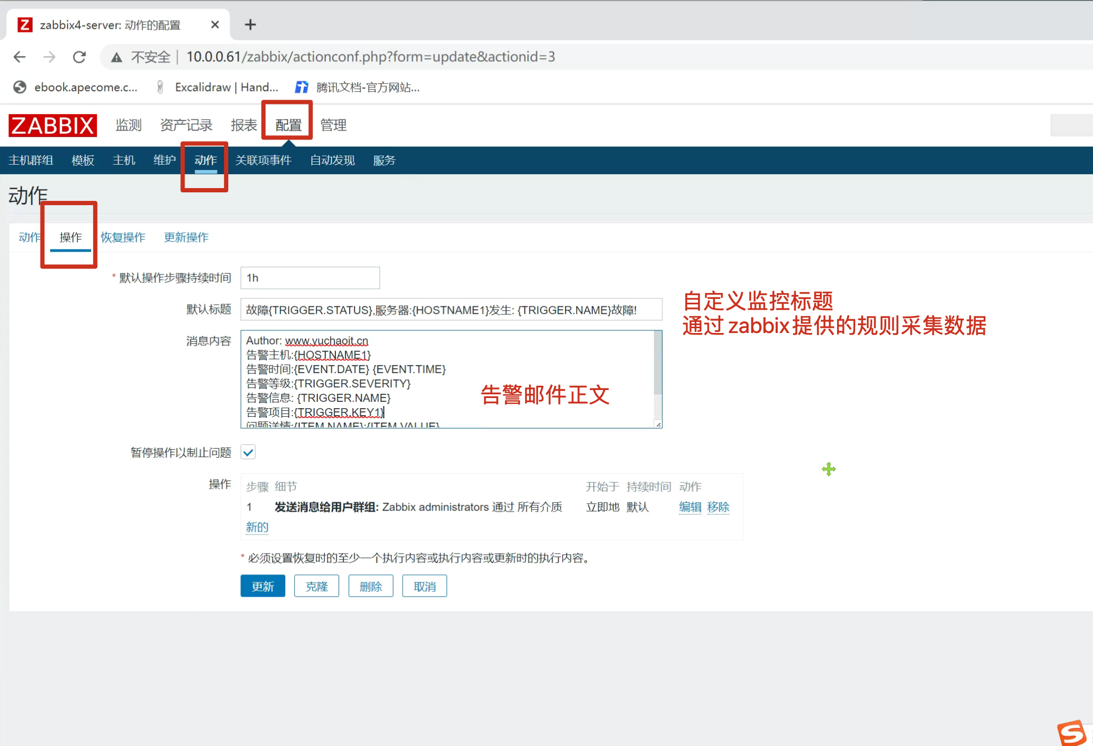The height and width of the screenshot is (746, 1093).
Task: Toggle pause operations for suppressed problems checkbox
Action: [x=248, y=452]
